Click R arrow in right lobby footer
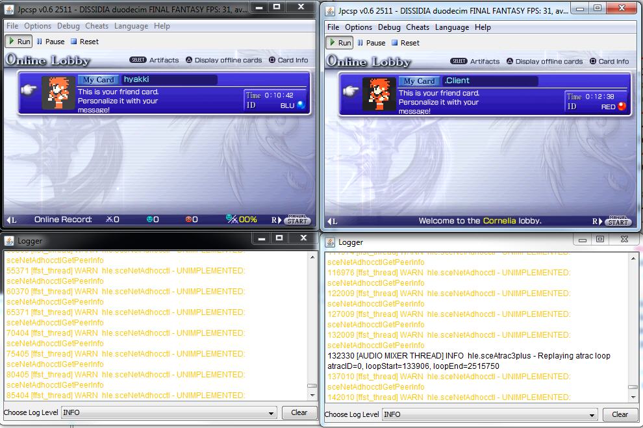 pos(598,221)
